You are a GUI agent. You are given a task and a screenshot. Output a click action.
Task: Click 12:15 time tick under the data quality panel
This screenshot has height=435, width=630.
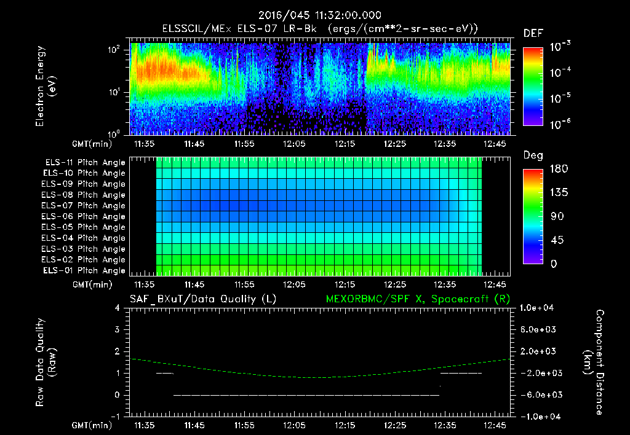click(345, 425)
